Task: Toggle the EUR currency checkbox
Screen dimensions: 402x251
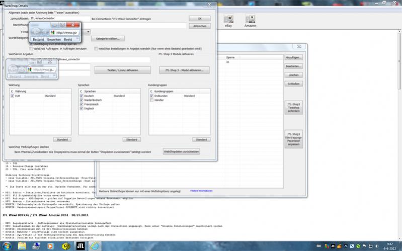Action: (12, 96)
